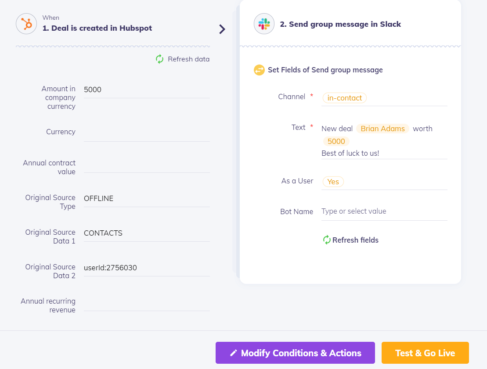Click the empty Currency field
Screen dimensions: 487x369
click(x=146, y=133)
